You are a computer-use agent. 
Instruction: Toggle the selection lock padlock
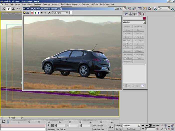48,126
